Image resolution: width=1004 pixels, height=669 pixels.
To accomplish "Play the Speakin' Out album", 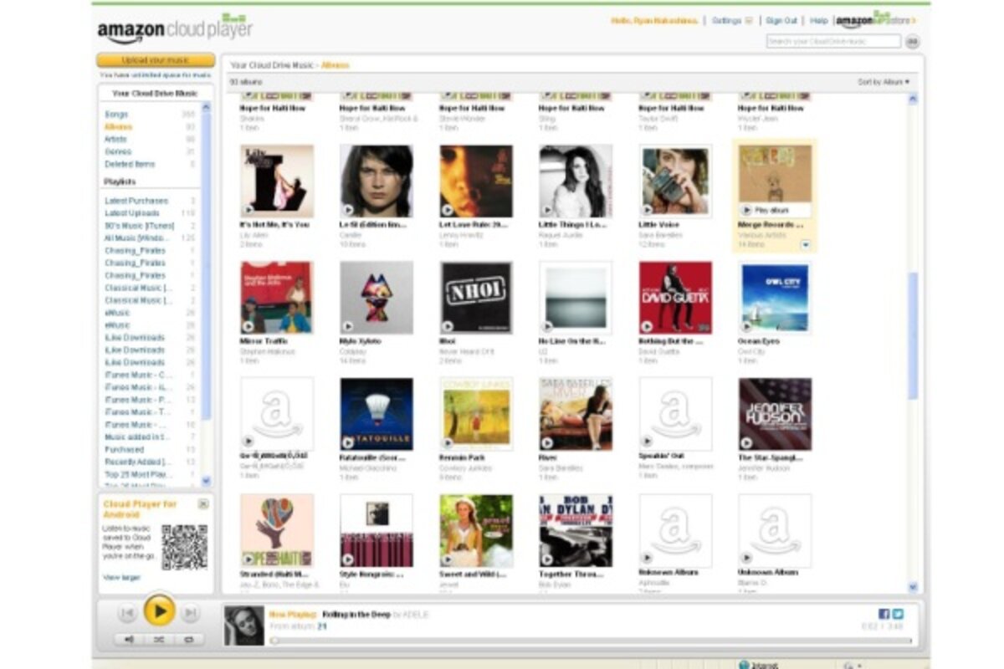I will pos(647,442).
